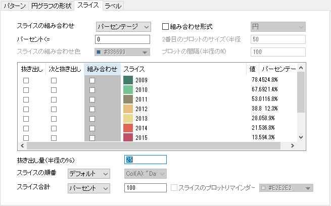Image resolution: width=331 pixels, height=206 pixels.
Task: Click the dark green 2009 color swatch
Action: tap(128, 80)
